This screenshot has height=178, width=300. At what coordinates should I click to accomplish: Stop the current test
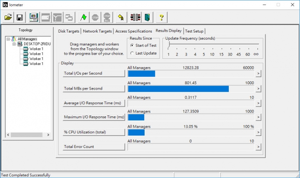coord(95,18)
